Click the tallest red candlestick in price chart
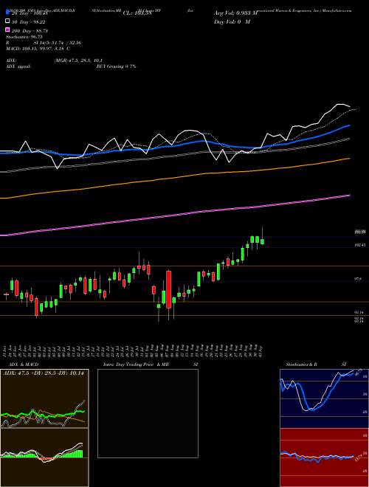369x487 pixels. (169, 289)
